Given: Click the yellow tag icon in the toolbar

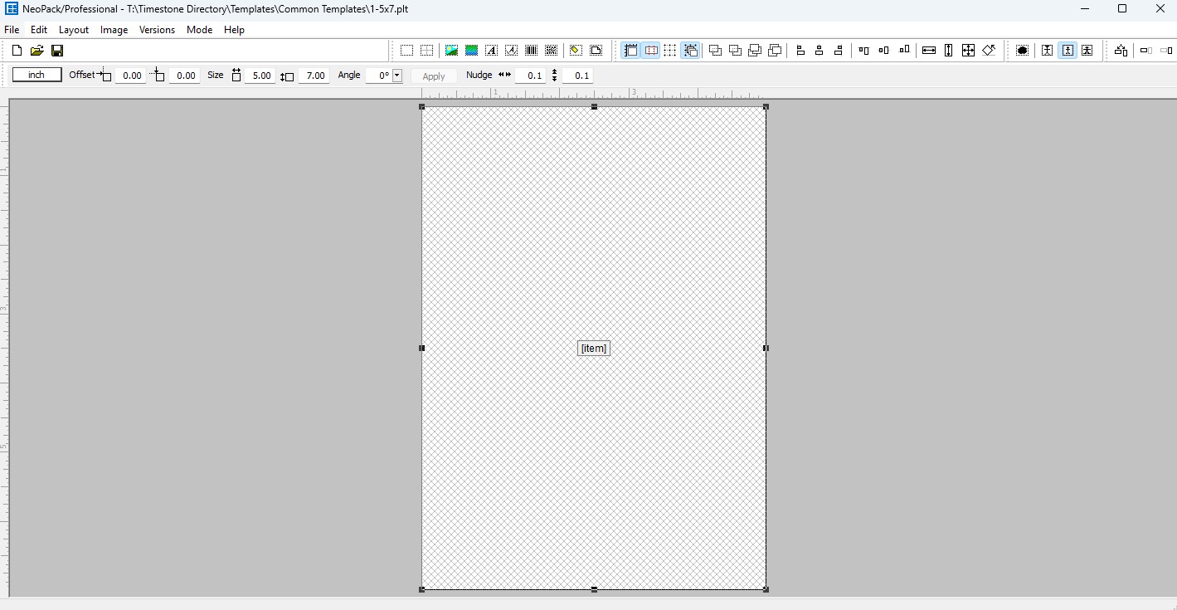Looking at the screenshot, I should coord(576,51).
